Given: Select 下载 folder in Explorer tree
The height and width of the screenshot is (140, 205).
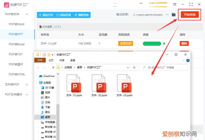Looking at the screenshot, I should tap(45, 107).
